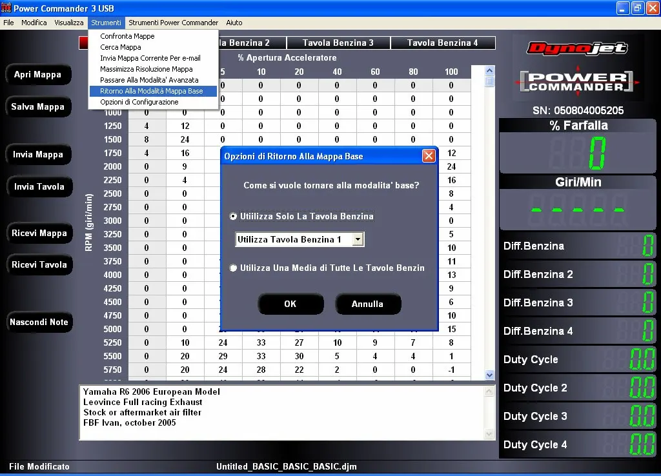Click the table scrollbar thumb
Viewport: 661px width, 476px height.
(x=489, y=81)
